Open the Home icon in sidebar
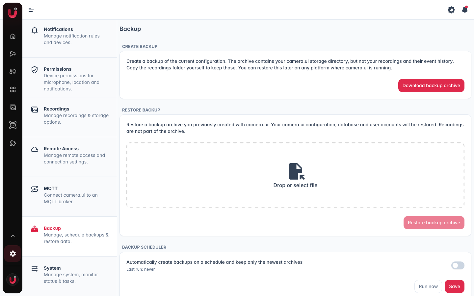Screen dimensions: 474x296 (13, 36)
